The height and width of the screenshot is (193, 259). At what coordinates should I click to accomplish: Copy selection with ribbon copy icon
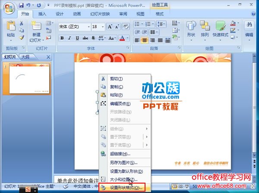pyautogui.click(x=21, y=30)
